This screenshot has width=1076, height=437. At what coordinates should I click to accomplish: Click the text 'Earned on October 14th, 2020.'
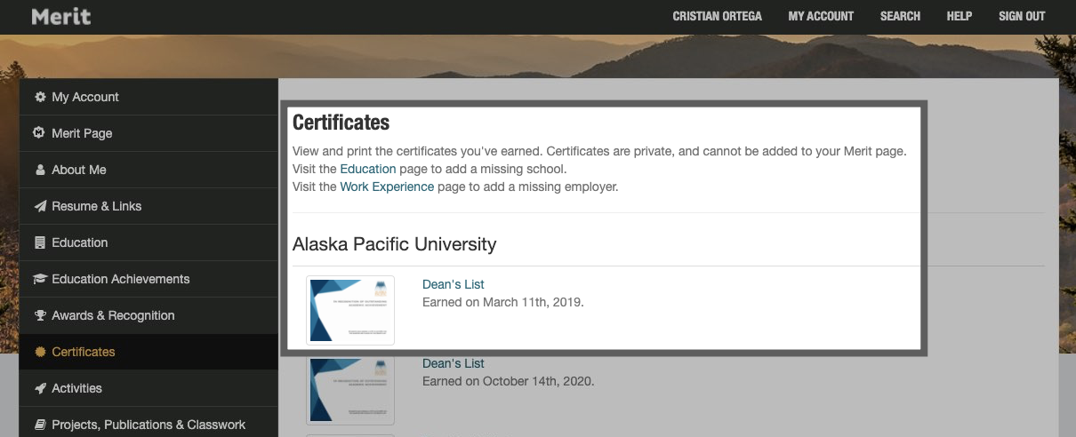(x=509, y=381)
